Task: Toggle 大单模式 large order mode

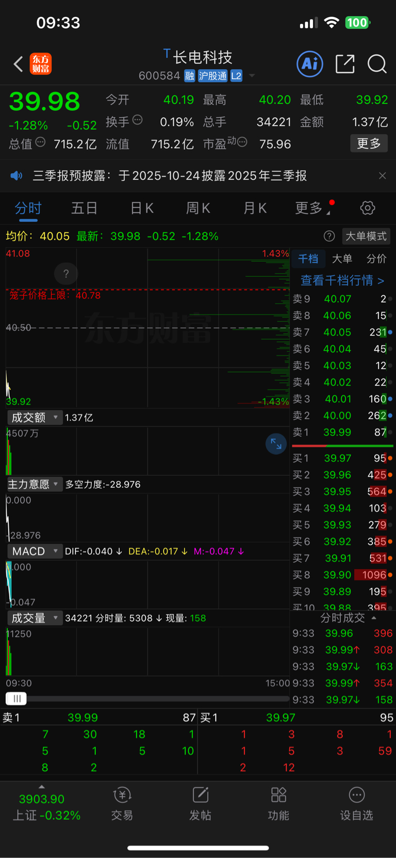Action: (x=366, y=236)
